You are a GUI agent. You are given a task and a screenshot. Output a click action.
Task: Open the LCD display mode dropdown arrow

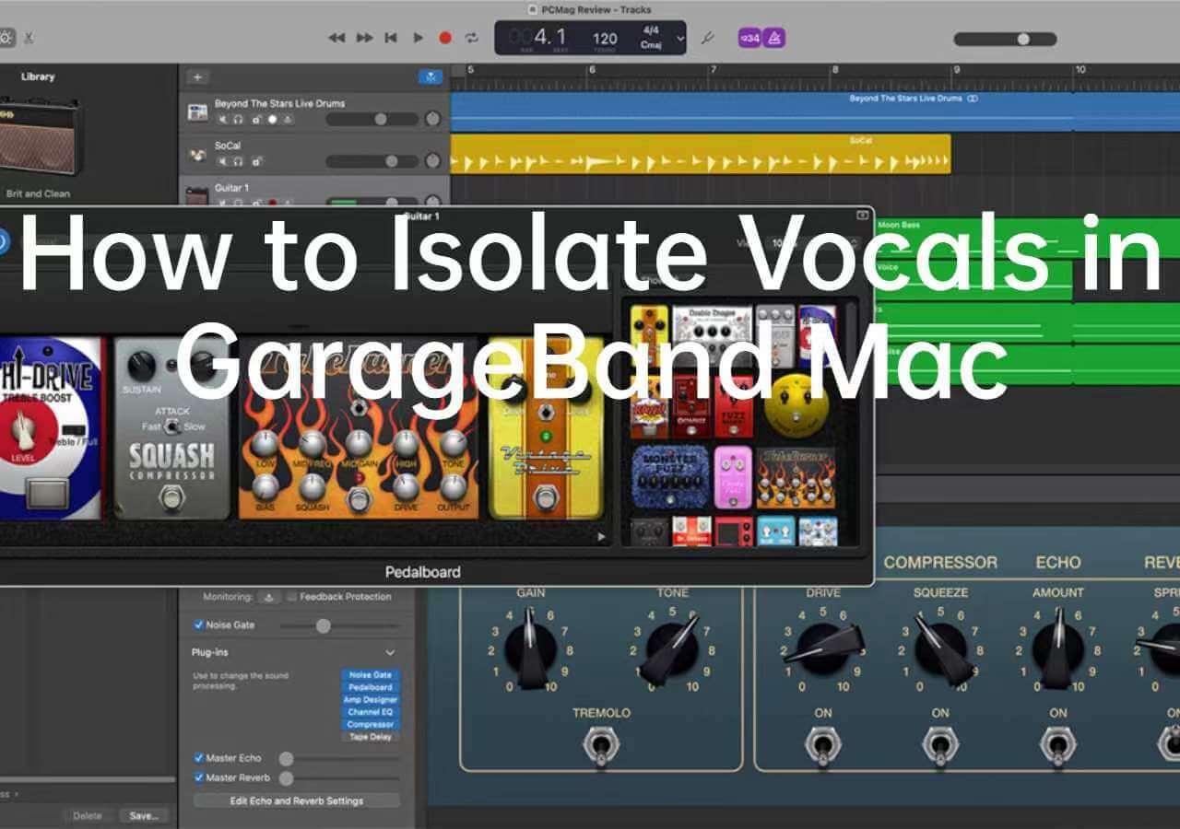(x=680, y=39)
